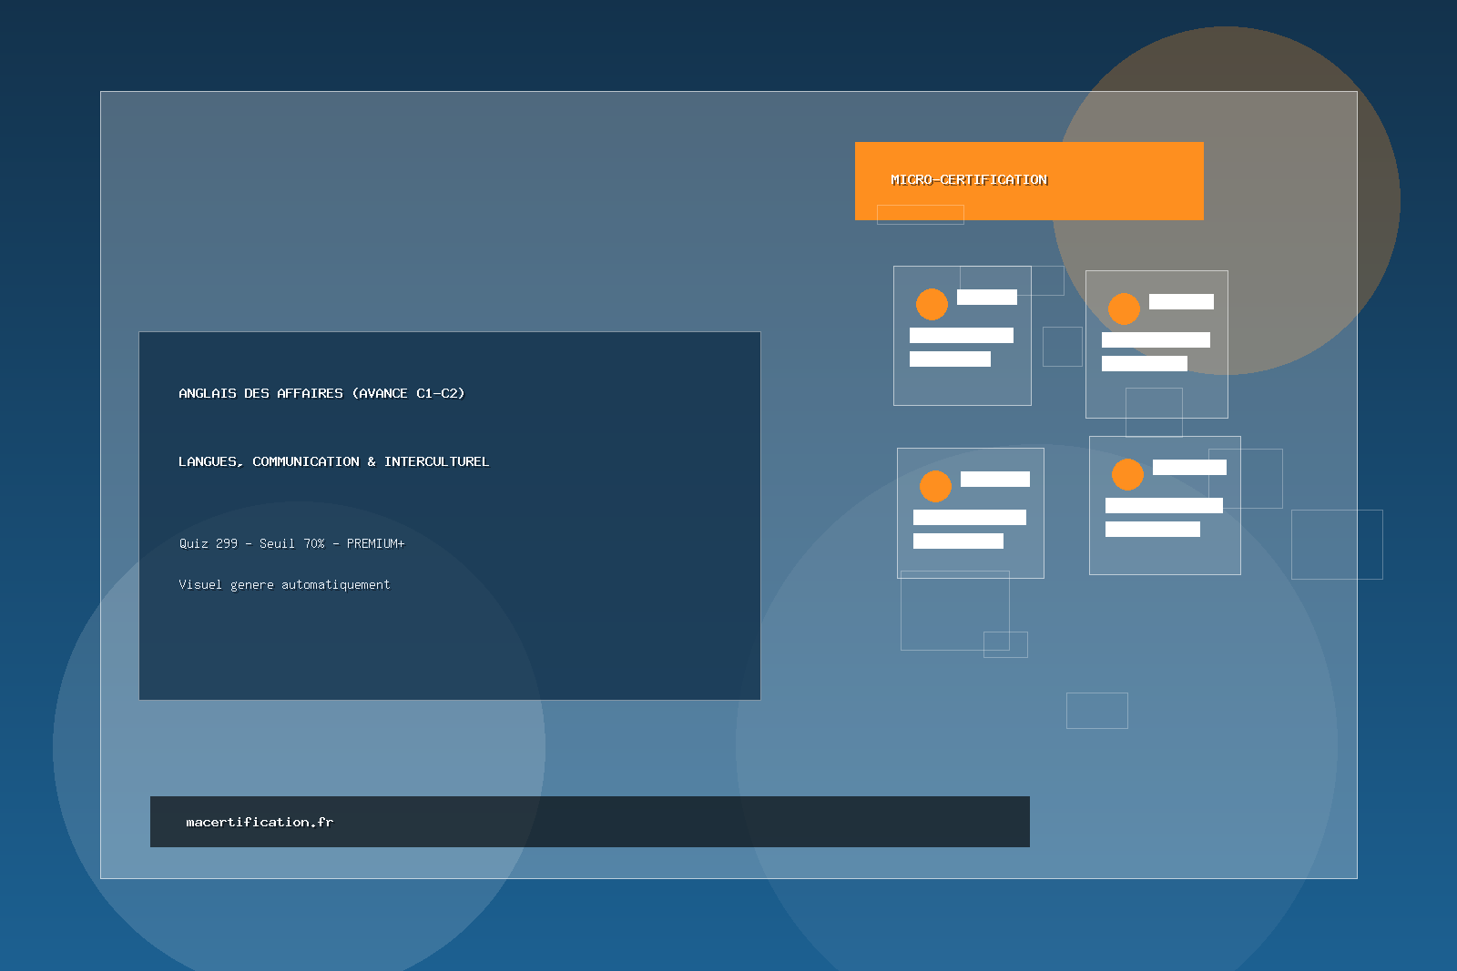Click the Quiz 299 - Seuil 70% - PREMIUM+ line

(x=291, y=543)
